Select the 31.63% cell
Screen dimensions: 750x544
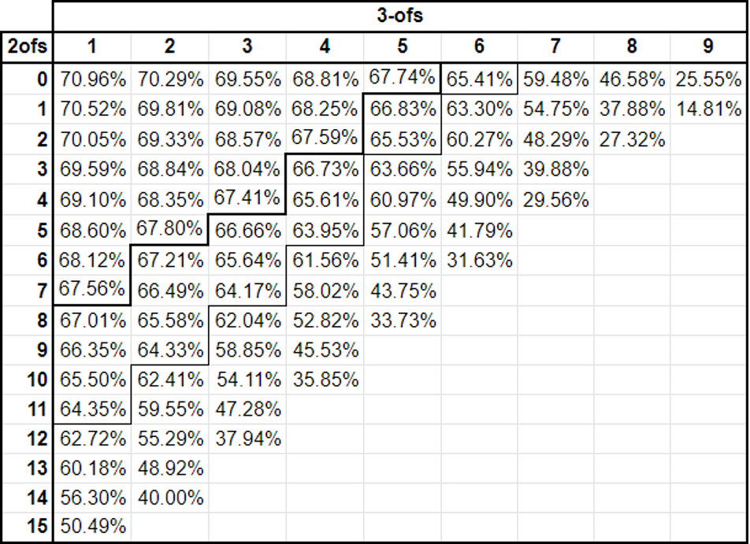479,261
